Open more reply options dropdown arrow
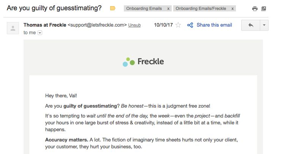Image resolution: width=283 pixels, height=154 pixels. pos(264,25)
